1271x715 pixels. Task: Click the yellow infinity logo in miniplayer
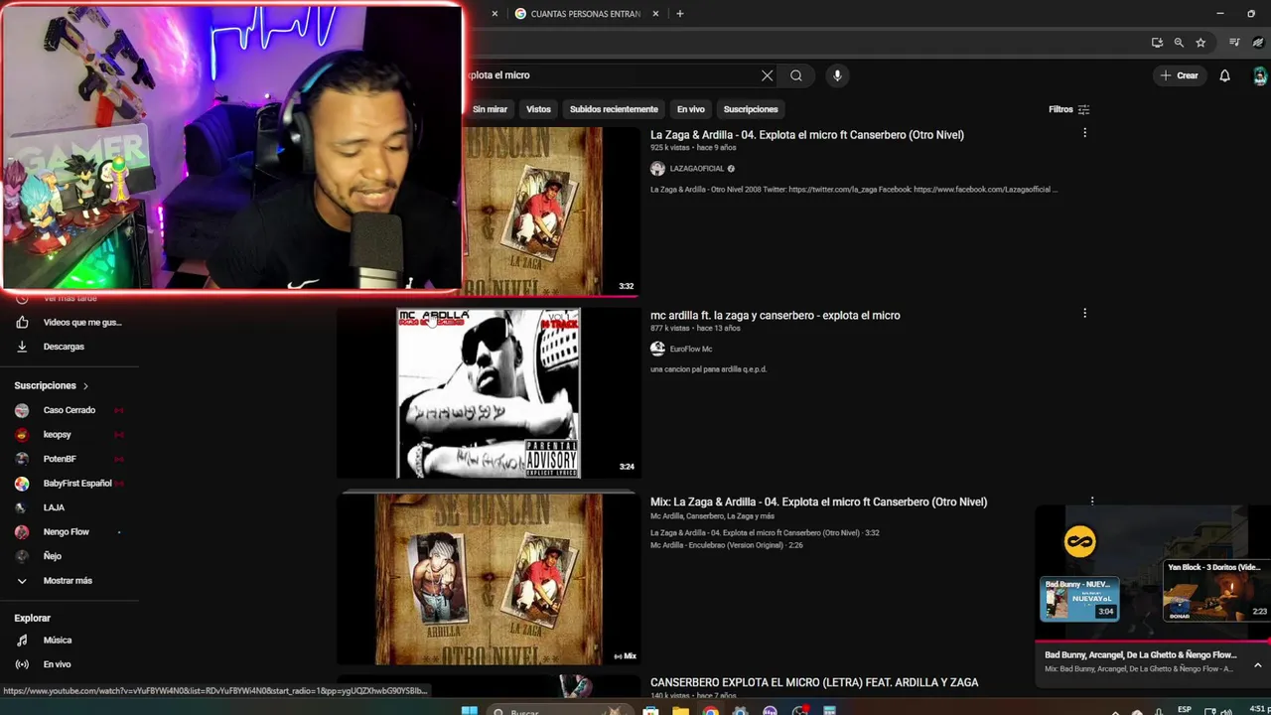point(1079,541)
